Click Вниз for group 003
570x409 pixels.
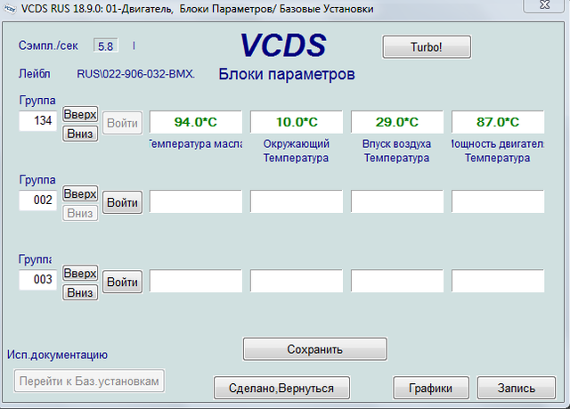pos(80,292)
